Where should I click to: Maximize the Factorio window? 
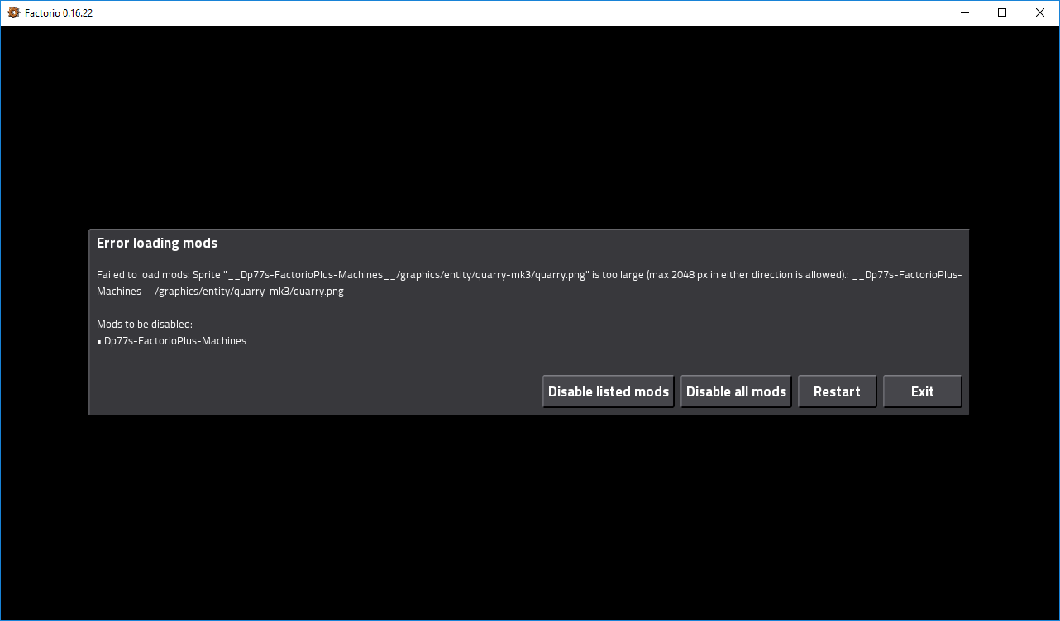(x=1002, y=12)
